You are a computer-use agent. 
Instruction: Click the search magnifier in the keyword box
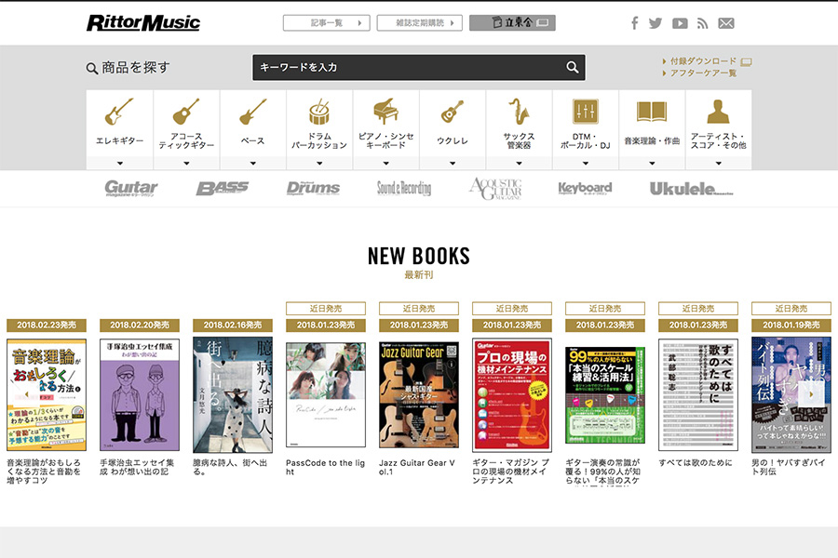tap(573, 67)
